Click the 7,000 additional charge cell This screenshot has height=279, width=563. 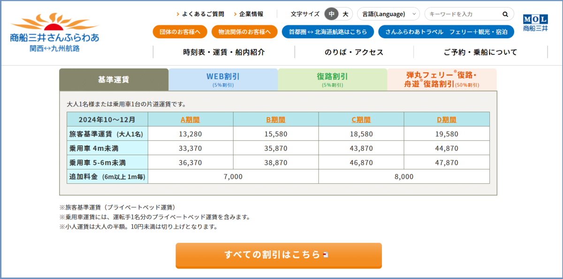pos(233,177)
